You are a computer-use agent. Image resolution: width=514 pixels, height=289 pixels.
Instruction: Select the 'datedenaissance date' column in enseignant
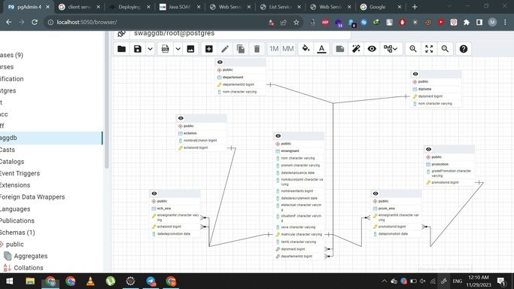(x=299, y=172)
